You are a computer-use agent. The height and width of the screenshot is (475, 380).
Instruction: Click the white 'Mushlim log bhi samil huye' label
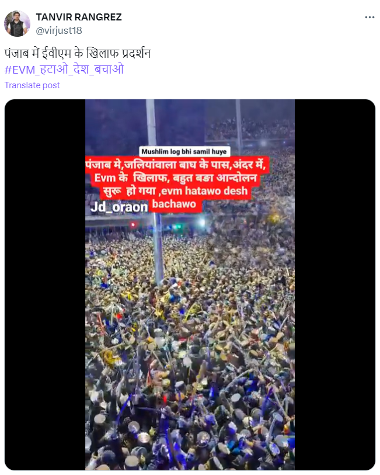coord(184,151)
